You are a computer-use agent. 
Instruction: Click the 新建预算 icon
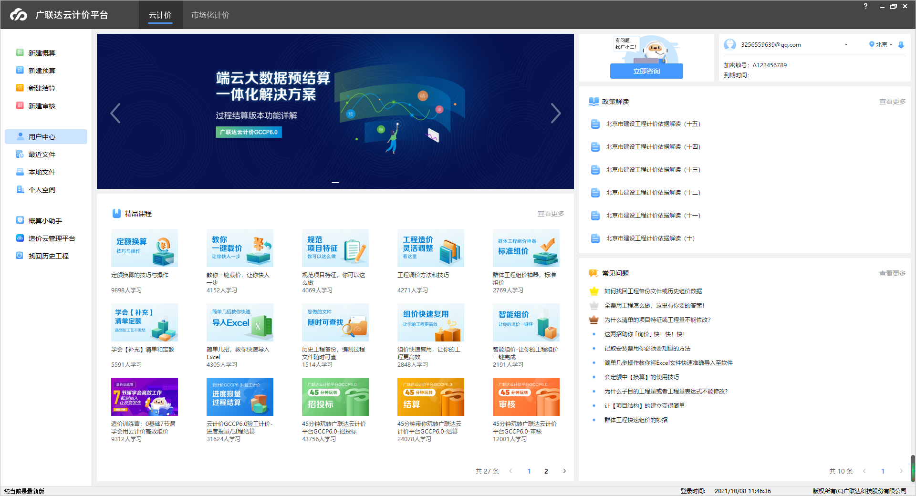coord(20,70)
